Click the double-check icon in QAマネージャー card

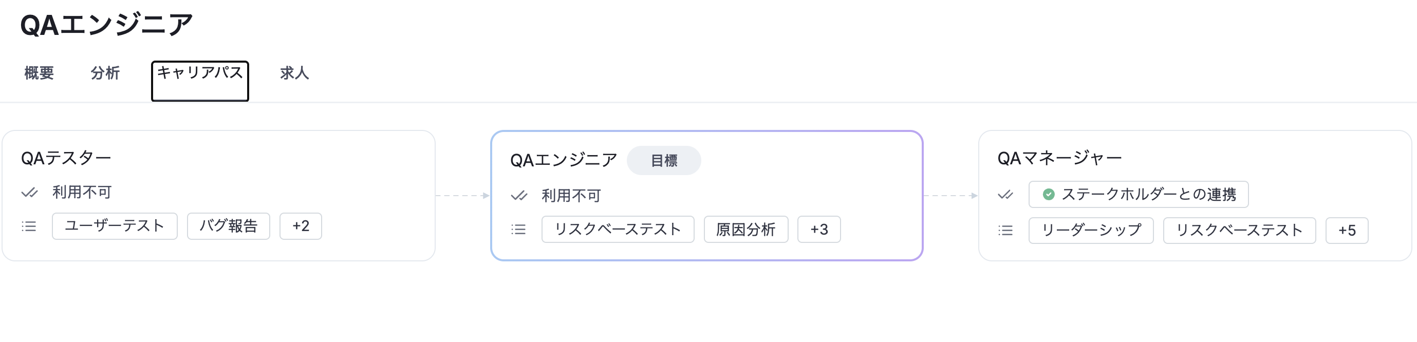coord(1005,194)
